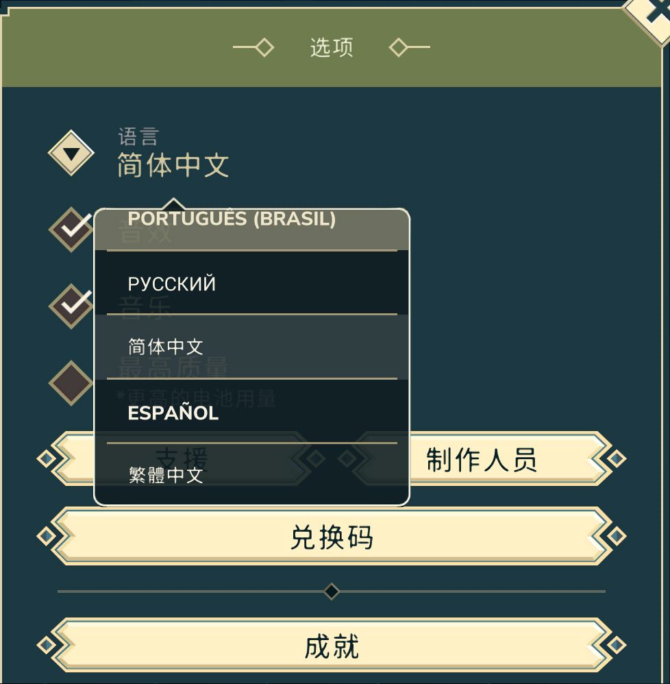The image size is (670, 684).
Task: Click the diamond ornament left of 选项 title
Action: pyautogui.click(x=263, y=47)
